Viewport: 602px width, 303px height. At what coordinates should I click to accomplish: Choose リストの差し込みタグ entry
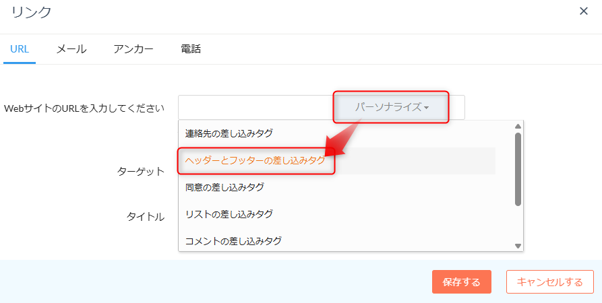pyautogui.click(x=229, y=214)
